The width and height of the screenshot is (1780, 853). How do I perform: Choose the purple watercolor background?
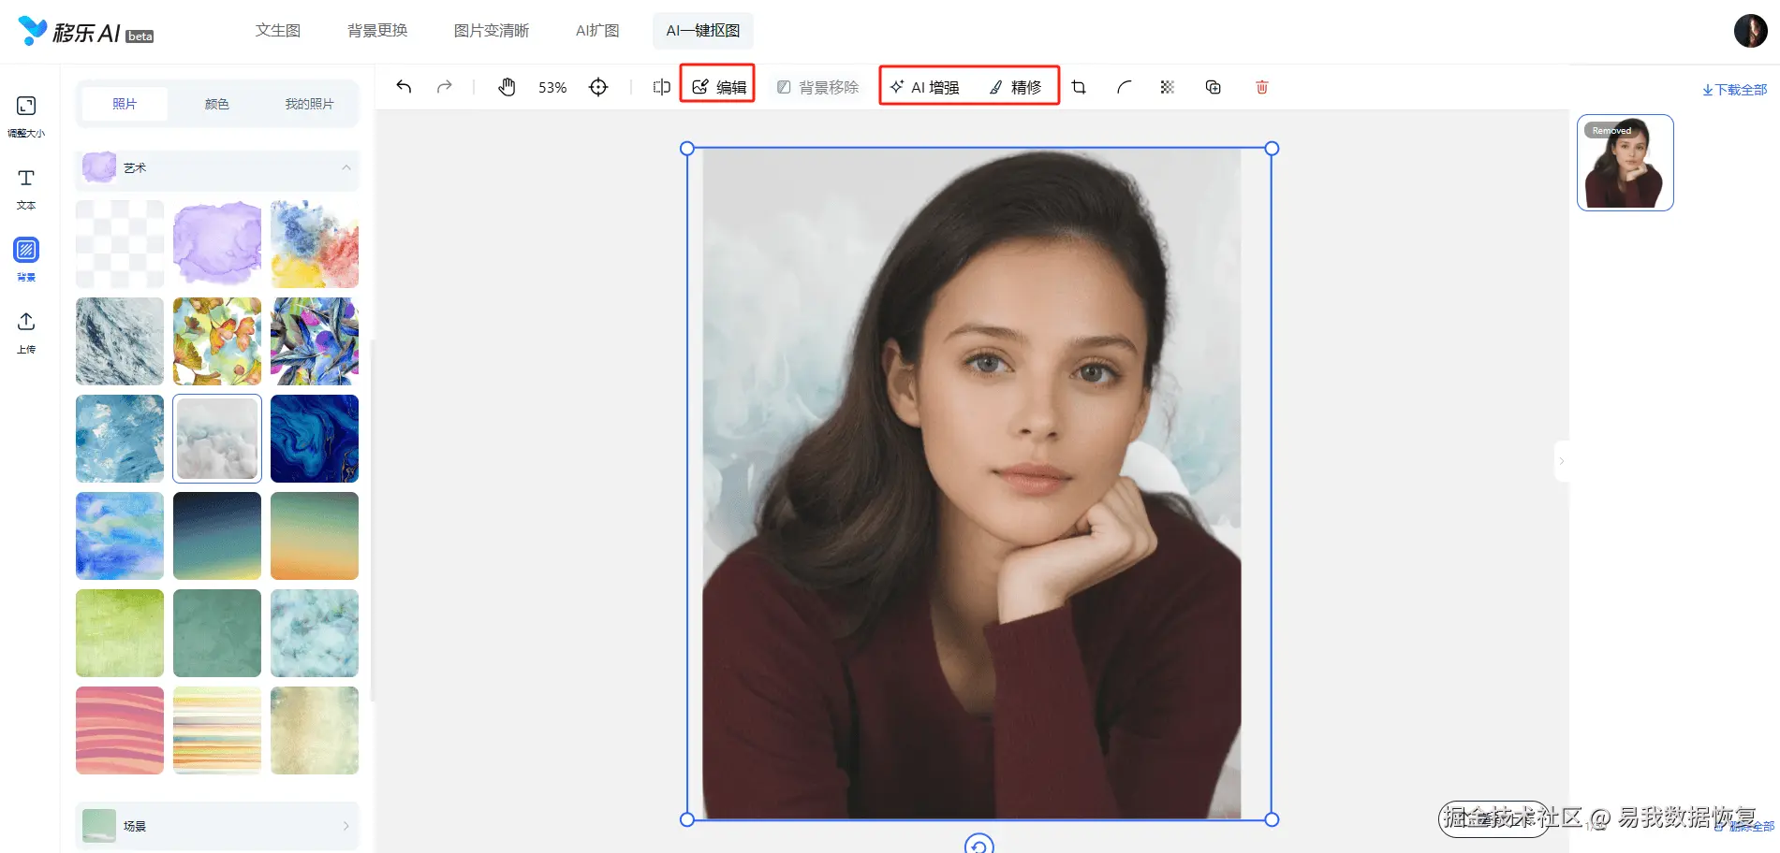[x=217, y=244]
